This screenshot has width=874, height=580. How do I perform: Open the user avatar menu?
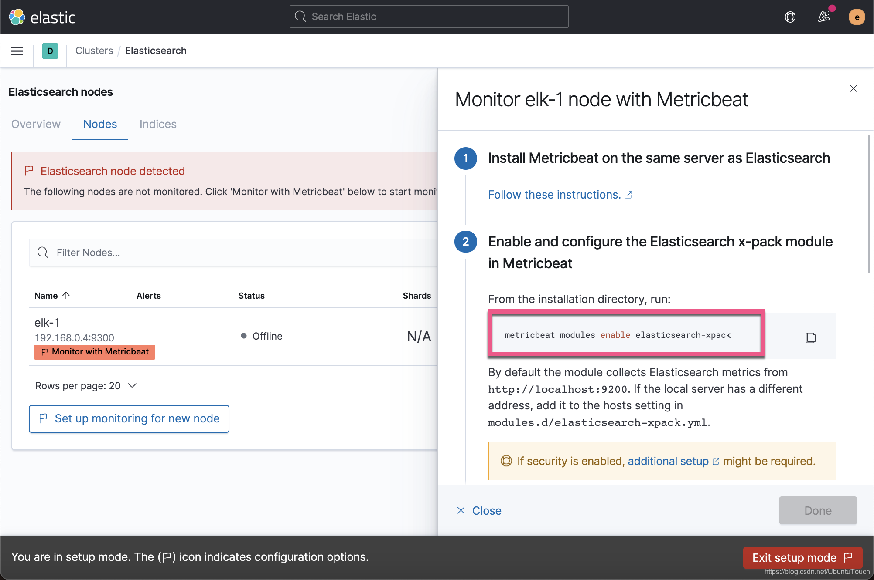pyautogui.click(x=857, y=17)
